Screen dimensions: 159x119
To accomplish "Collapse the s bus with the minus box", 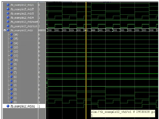I will [5, 31].
